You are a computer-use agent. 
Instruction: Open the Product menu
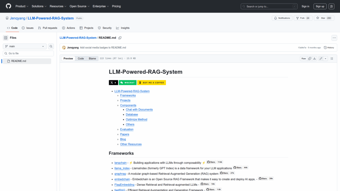pos(22,6)
